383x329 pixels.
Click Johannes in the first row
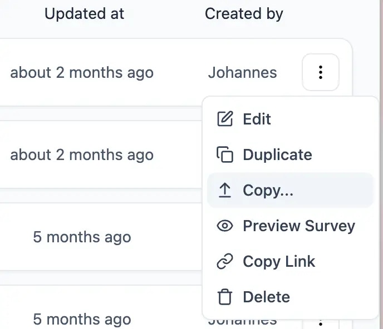[242, 72]
